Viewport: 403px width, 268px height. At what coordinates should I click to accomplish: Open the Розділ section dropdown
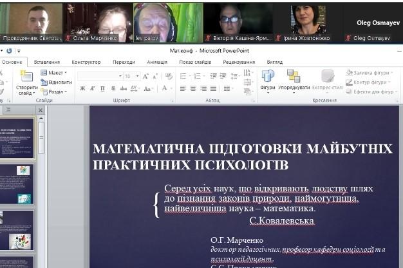click(x=53, y=92)
